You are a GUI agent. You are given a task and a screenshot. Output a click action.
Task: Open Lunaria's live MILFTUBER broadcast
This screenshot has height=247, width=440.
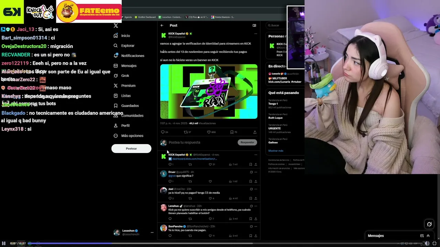coord(285,78)
